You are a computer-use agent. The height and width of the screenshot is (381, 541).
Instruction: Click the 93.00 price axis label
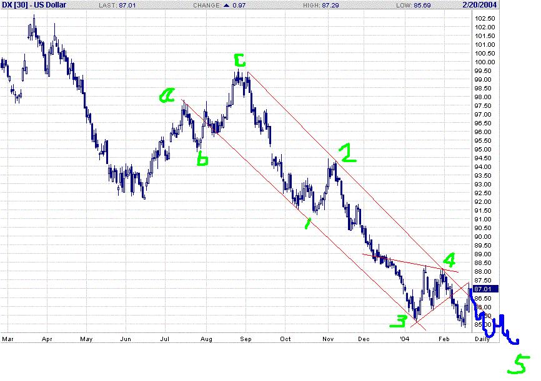click(x=483, y=184)
